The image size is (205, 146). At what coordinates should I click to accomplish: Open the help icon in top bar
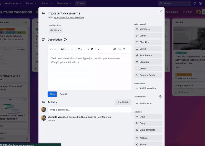coord(200,3)
